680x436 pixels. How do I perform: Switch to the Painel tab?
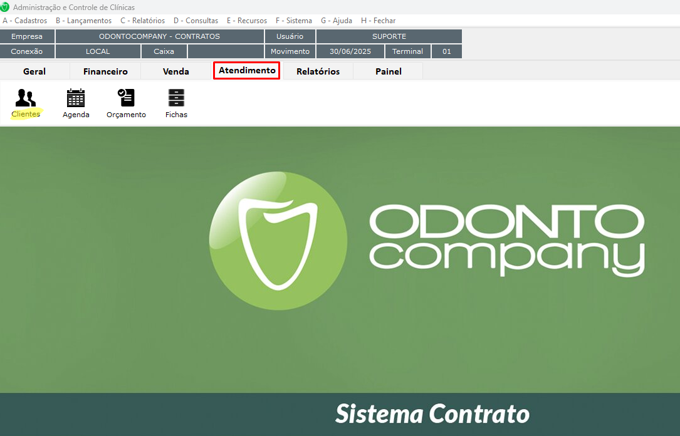click(x=388, y=71)
